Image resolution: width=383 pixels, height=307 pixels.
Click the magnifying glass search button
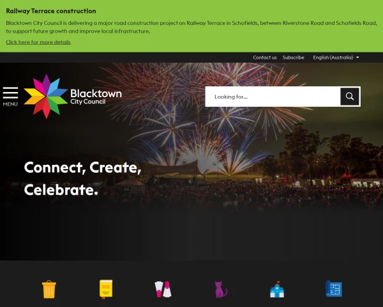(x=350, y=97)
